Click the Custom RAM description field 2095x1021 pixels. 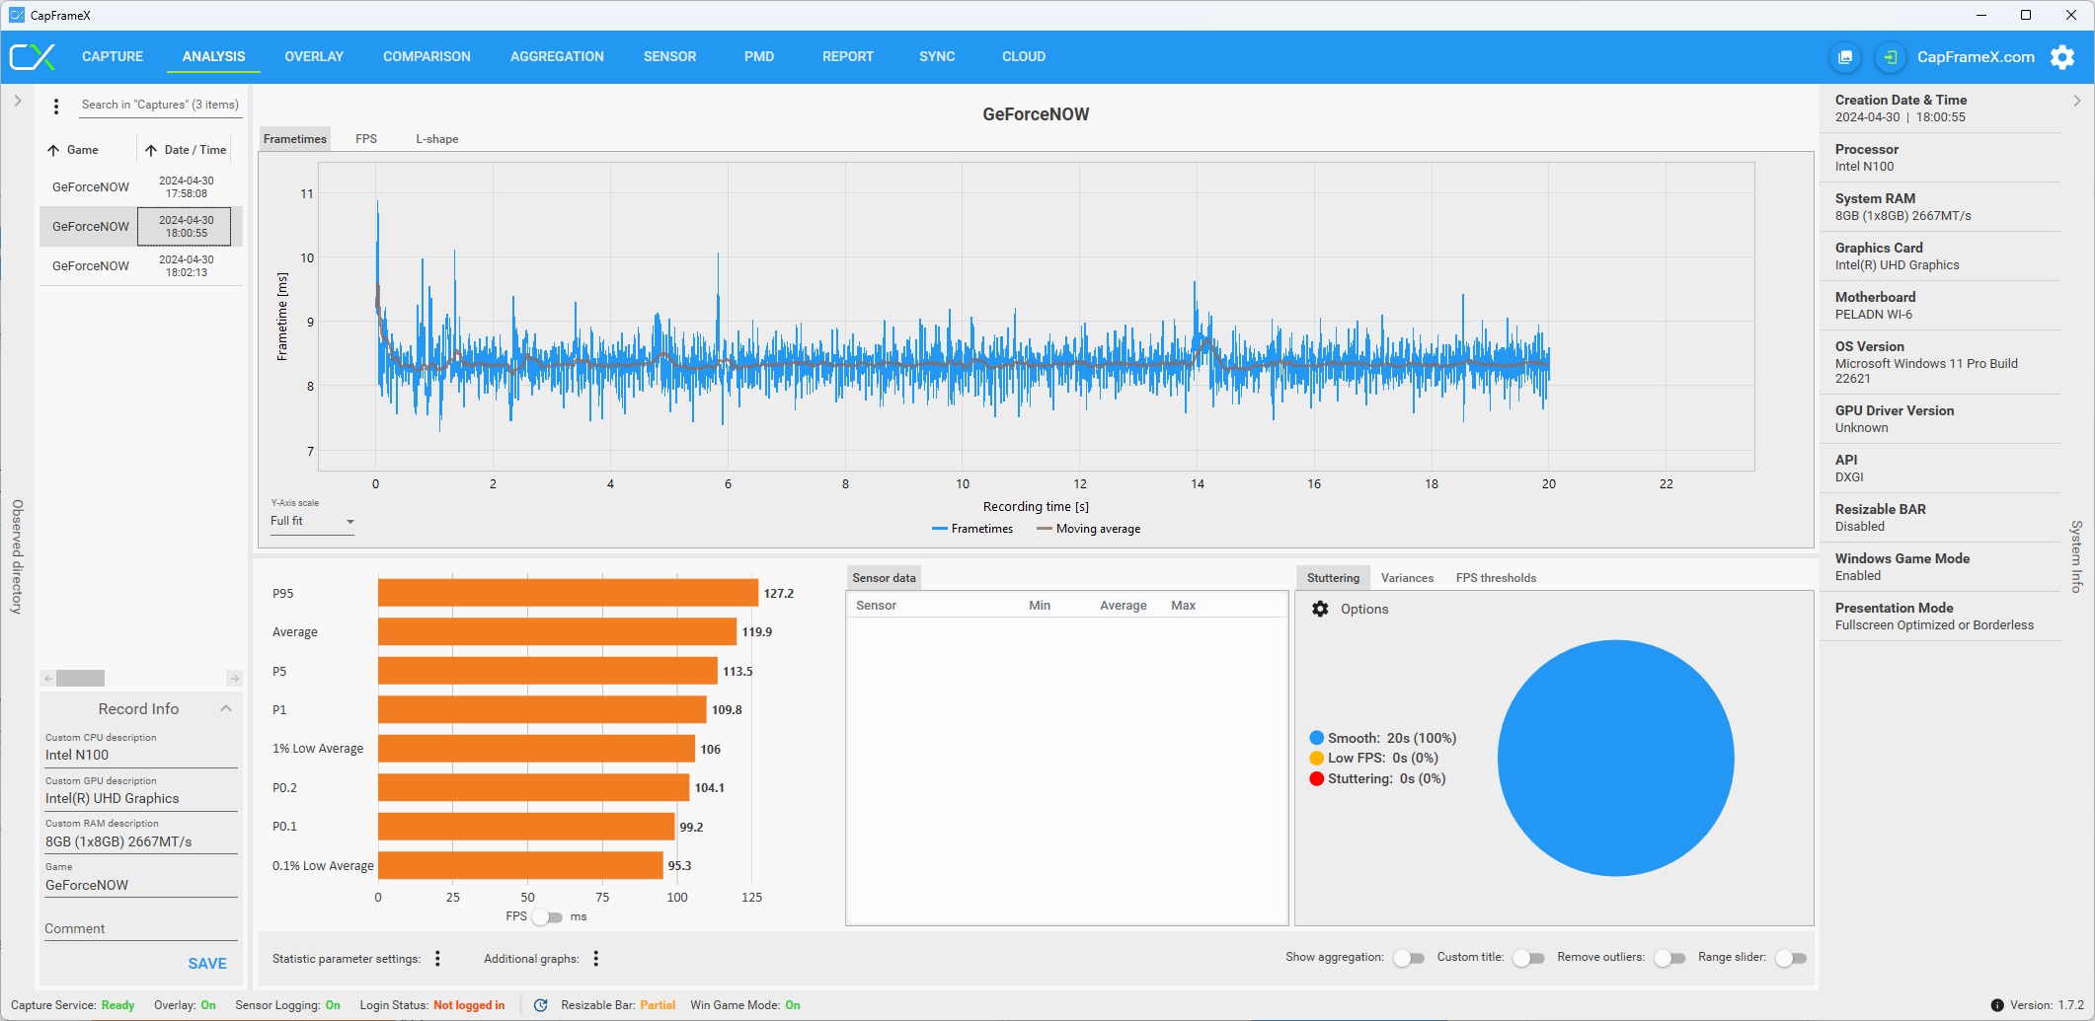(x=141, y=842)
